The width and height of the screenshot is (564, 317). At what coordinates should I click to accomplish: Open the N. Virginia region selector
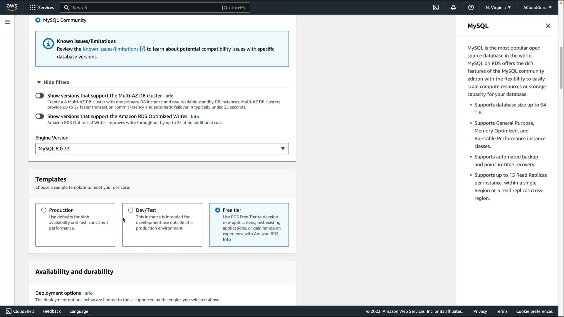(x=498, y=8)
